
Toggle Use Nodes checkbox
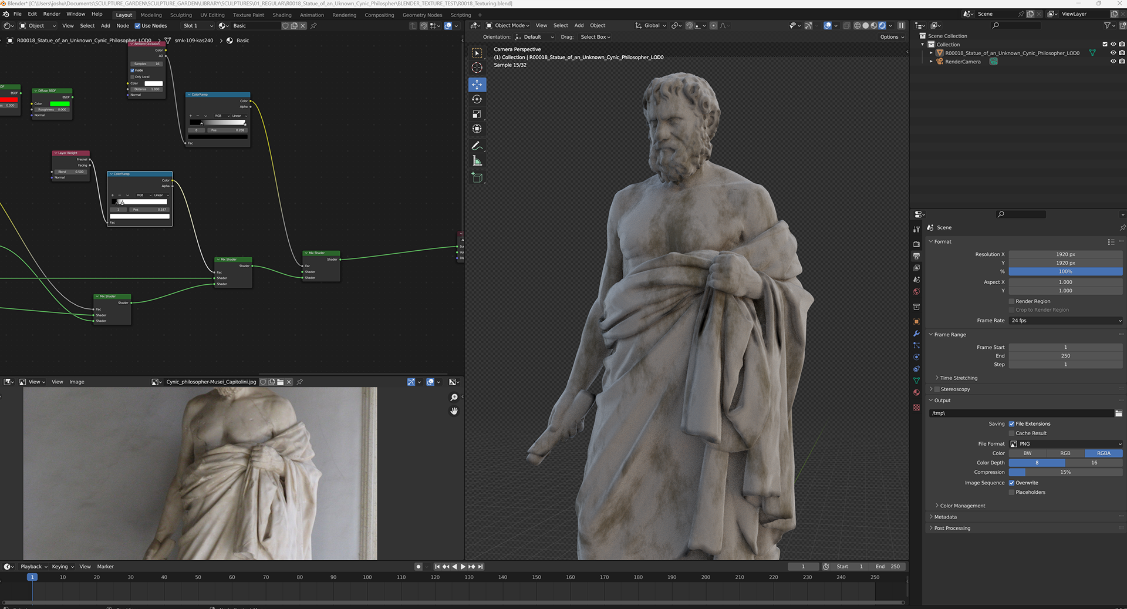[137, 26]
